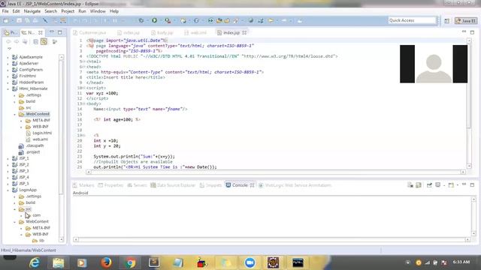This screenshot has width=481, height=270.
Task: Open Google Chrome from the taskbar
Action: (130, 262)
